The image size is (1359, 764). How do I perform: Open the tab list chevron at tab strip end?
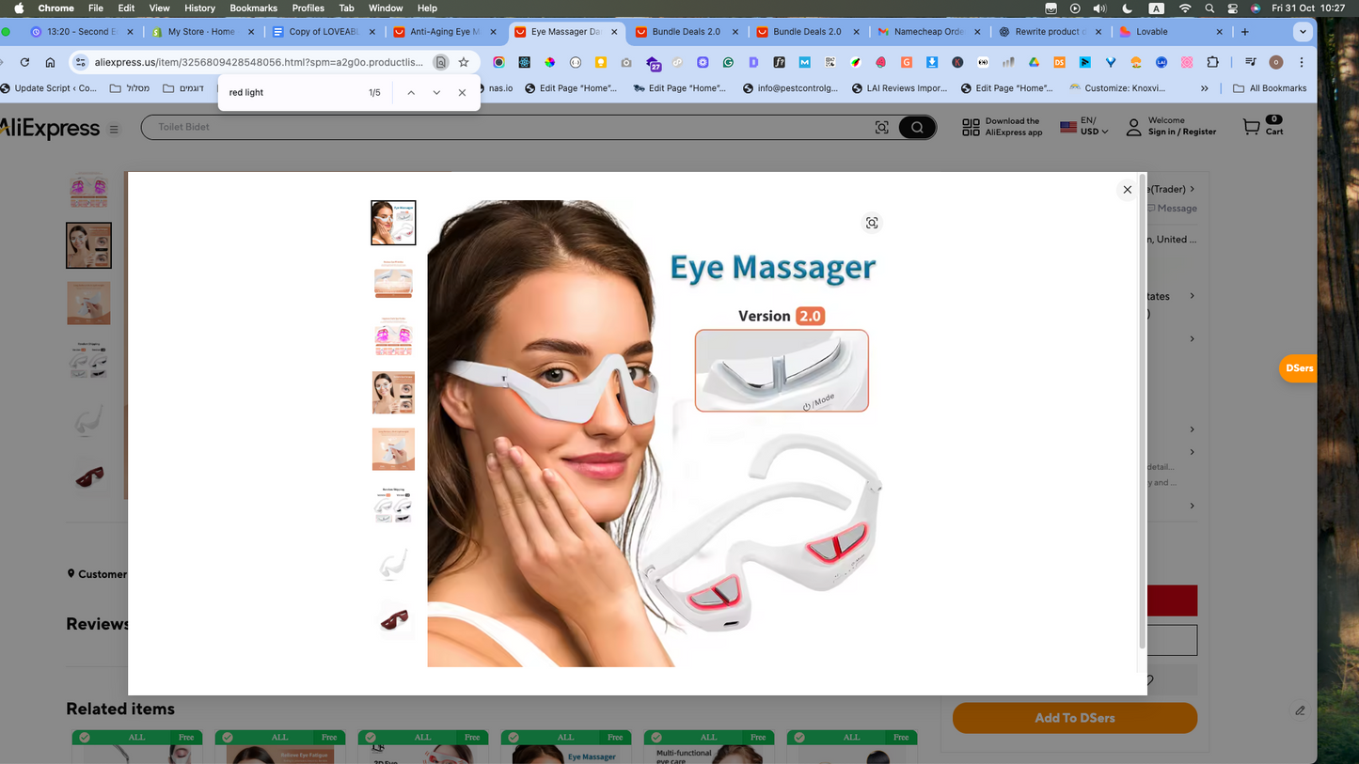1303,31
